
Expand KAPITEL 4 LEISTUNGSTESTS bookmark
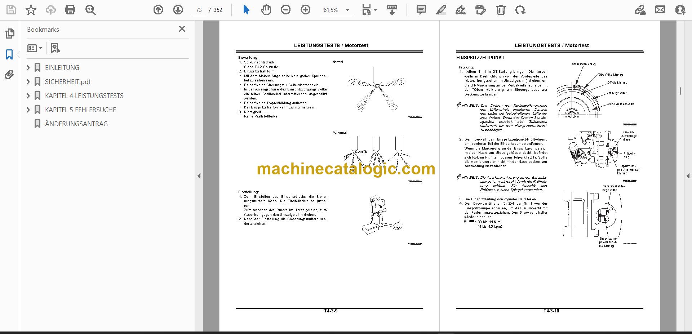[x=28, y=95]
